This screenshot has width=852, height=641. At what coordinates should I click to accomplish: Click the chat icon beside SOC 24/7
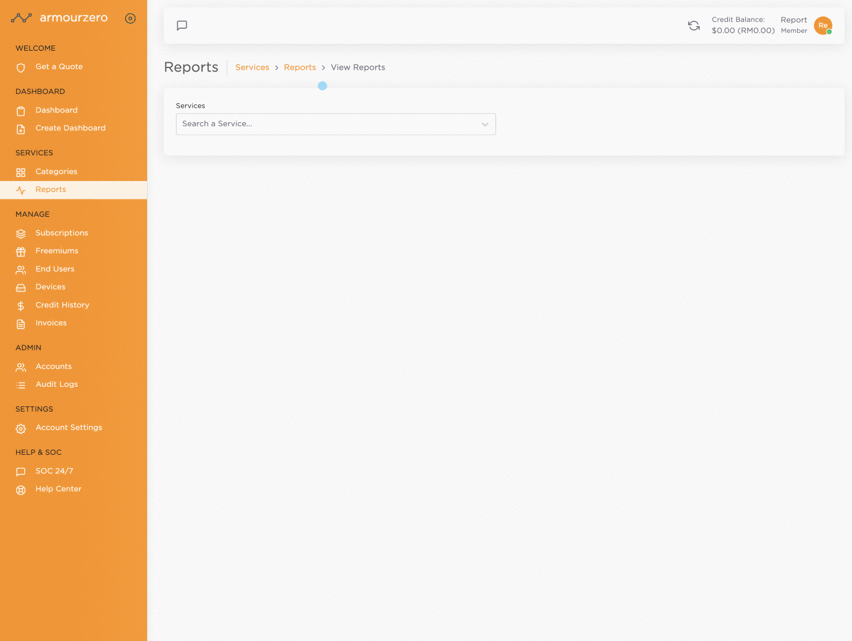21,472
